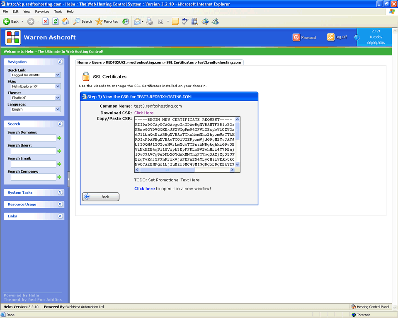
Task: Open SSL Certificates breadcrumb link
Action: [180, 63]
